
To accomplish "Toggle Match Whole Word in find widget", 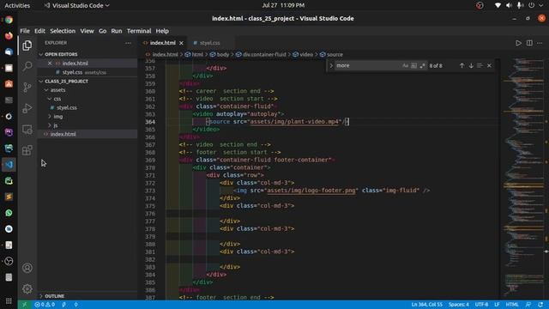I will (x=413, y=65).
